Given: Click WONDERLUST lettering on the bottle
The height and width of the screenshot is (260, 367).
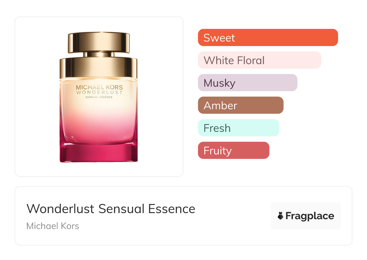Looking at the screenshot, I should 99,93.
